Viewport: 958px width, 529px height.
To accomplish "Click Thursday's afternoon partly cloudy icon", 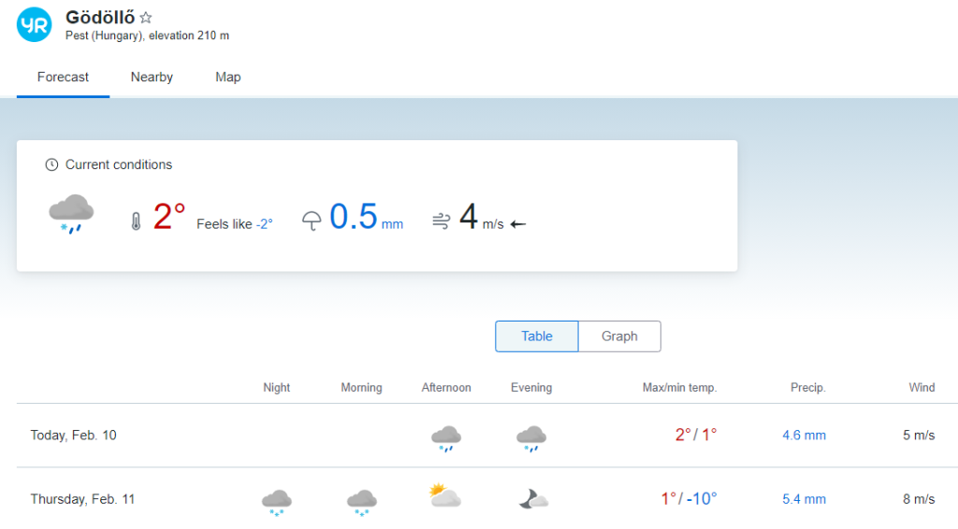I will click(x=445, y=496).
